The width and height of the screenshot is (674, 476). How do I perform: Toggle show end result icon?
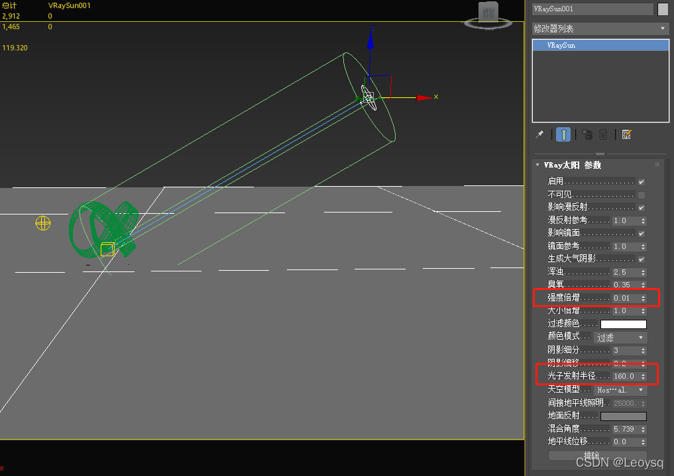563,135
